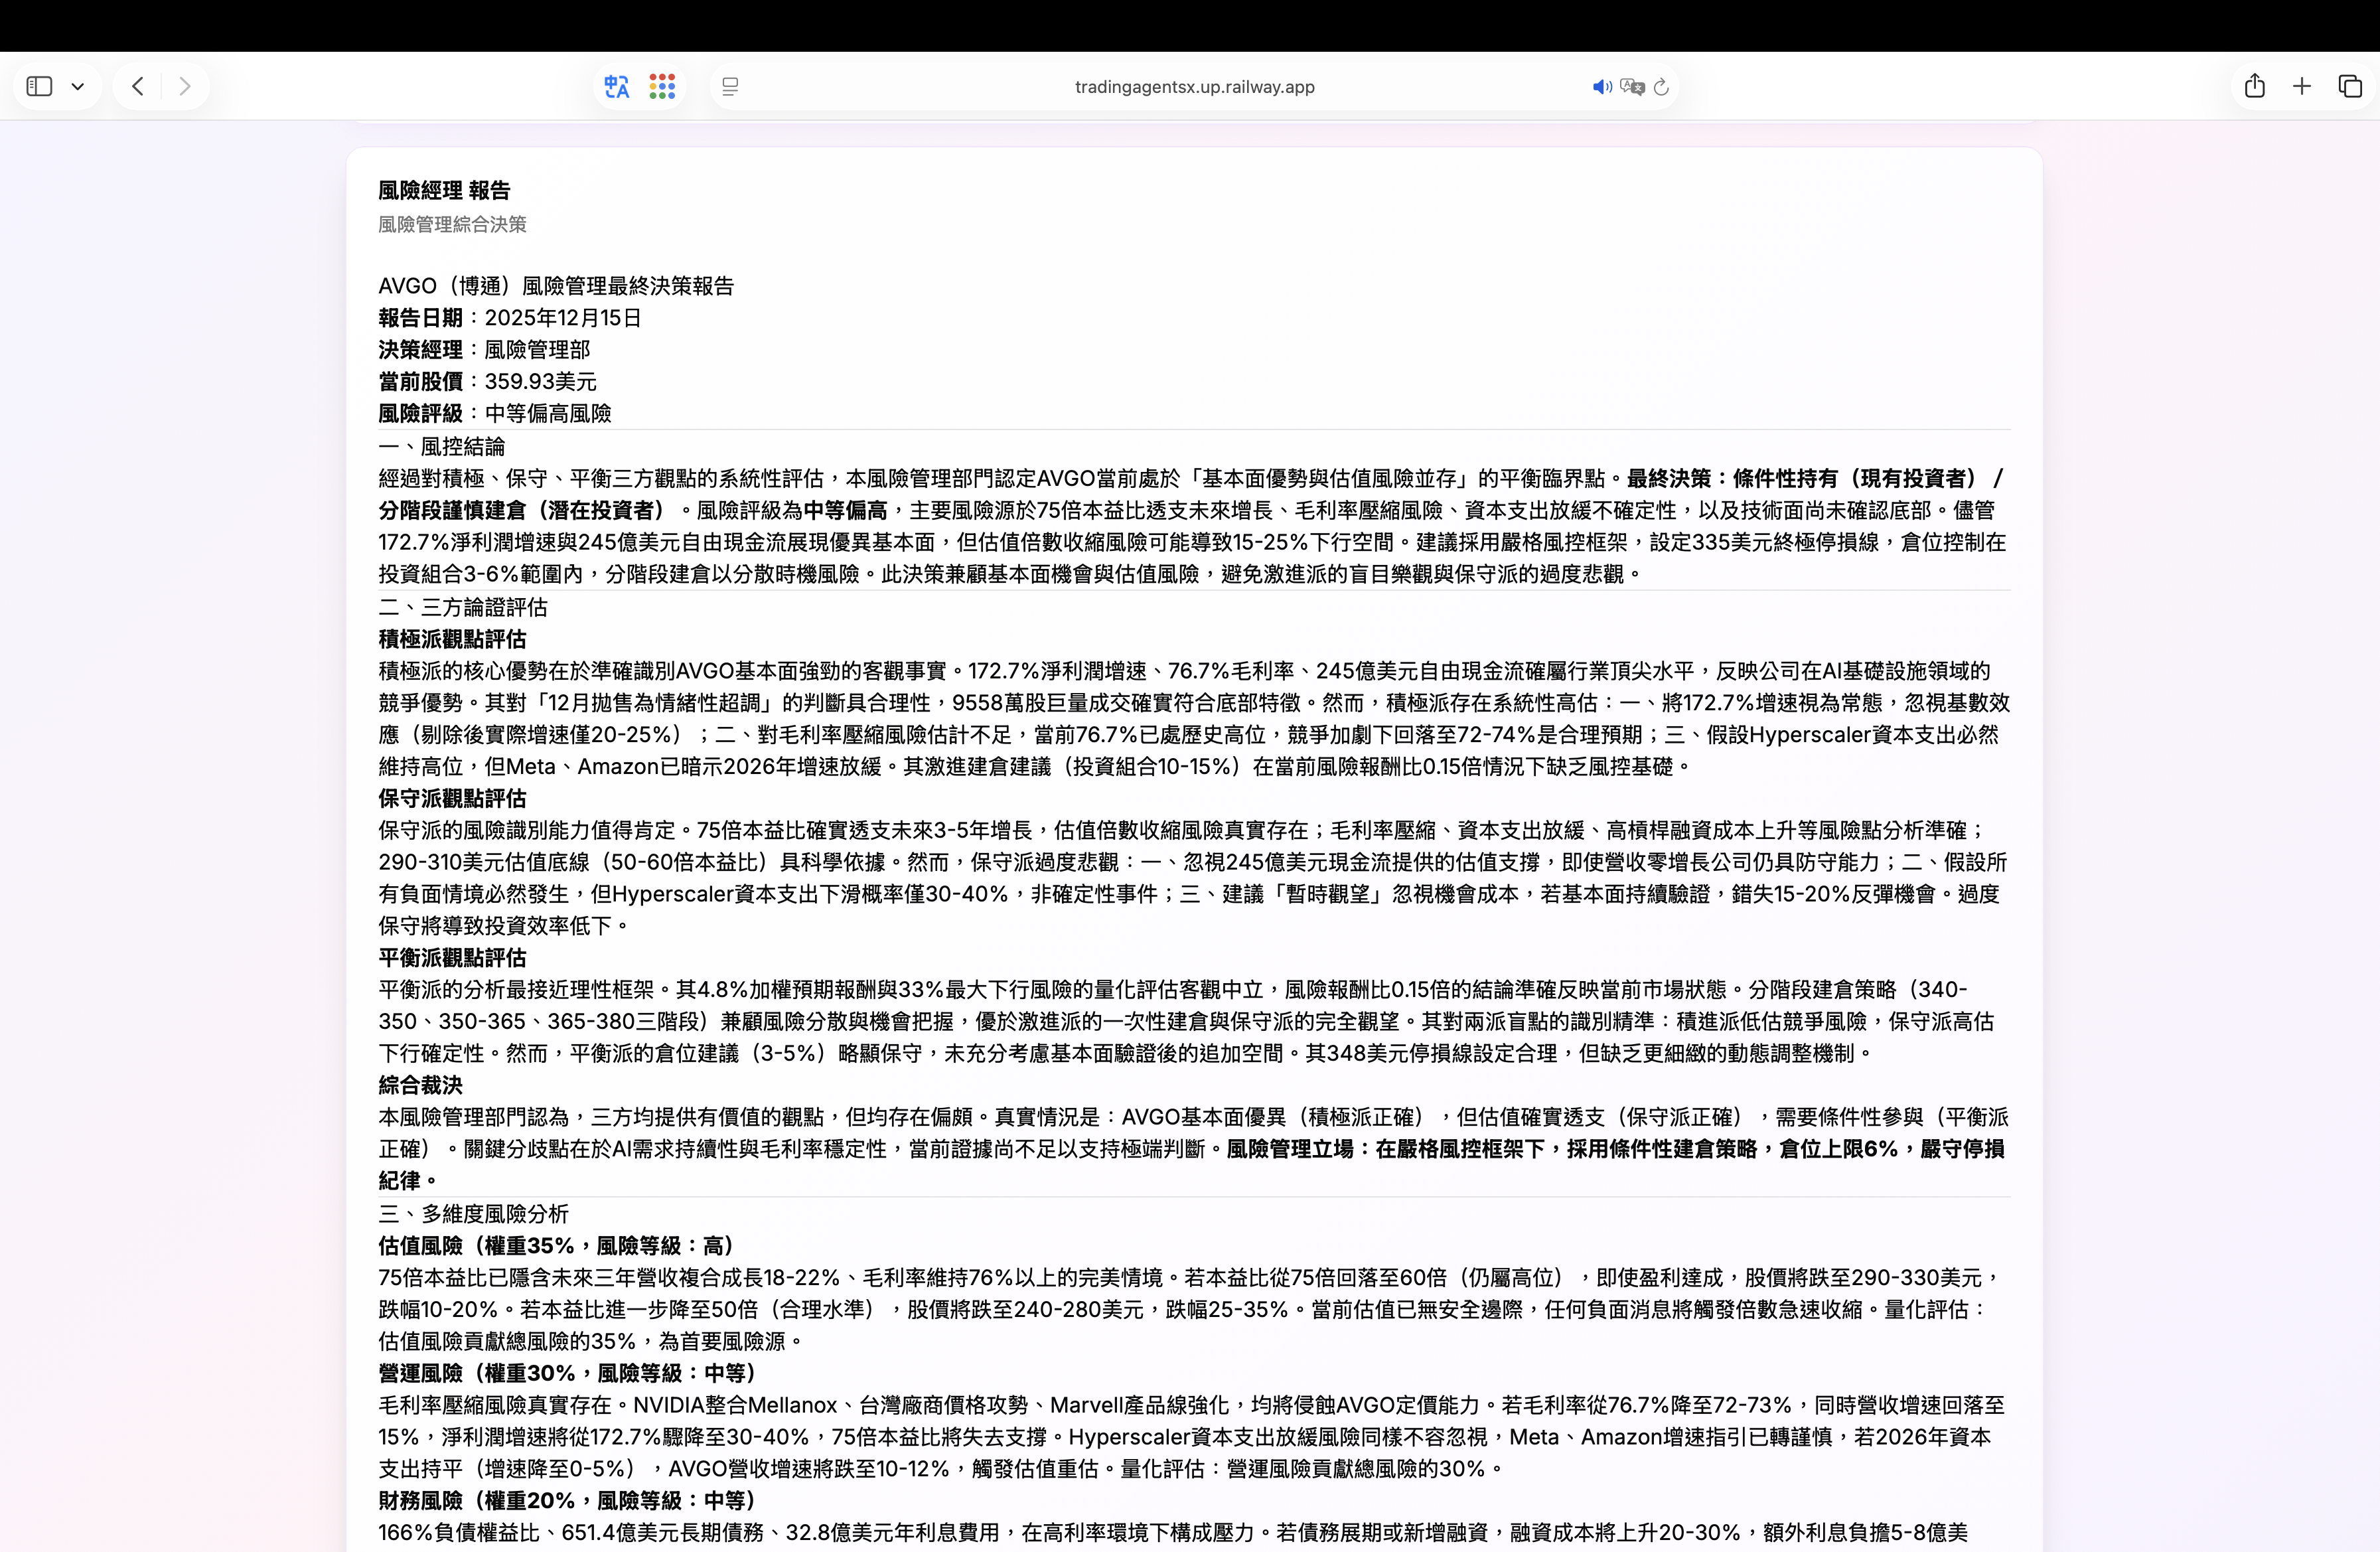This screenshot has height=1552, width=2380.
Task: Click the current price 359.93美元
Action: (x=541, y=382)
